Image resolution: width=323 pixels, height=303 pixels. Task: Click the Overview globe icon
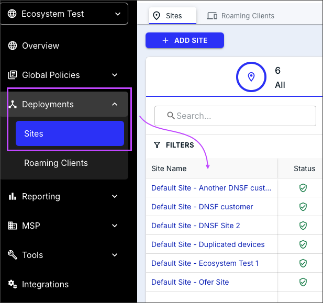(13, 46)
